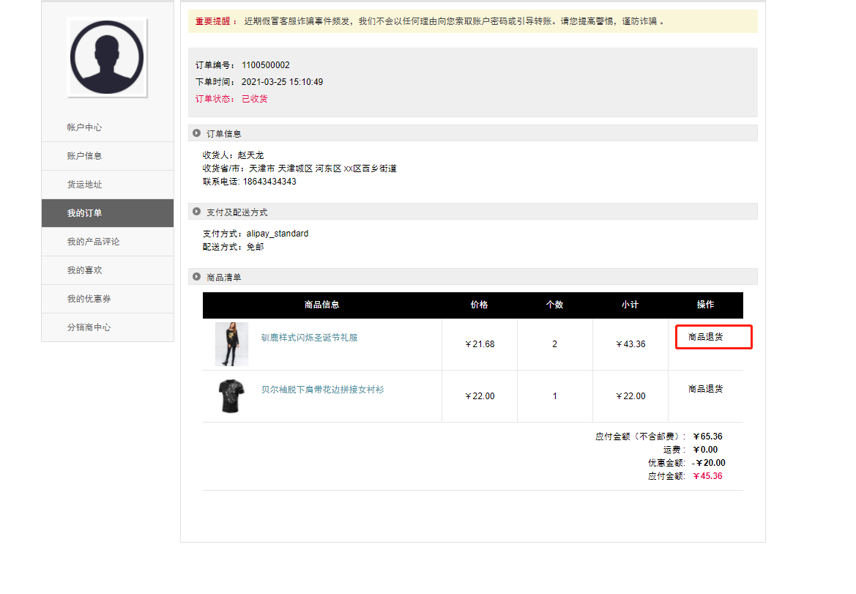Image resolution: width=856 pixels, height=594 pixels.
Task: Click the black blouse product thumbnail
Action: 231,396
